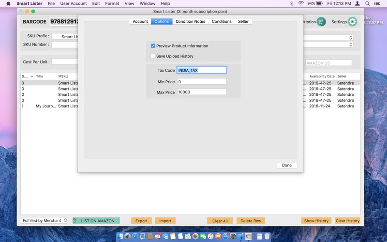Open iBooks icon in the dock
This screenshot has width=387, height=242.
[218, 236]
